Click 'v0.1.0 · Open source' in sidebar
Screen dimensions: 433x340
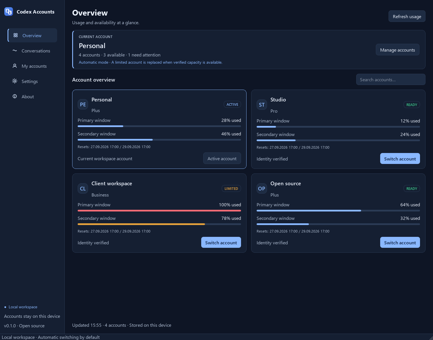[24, 326]
